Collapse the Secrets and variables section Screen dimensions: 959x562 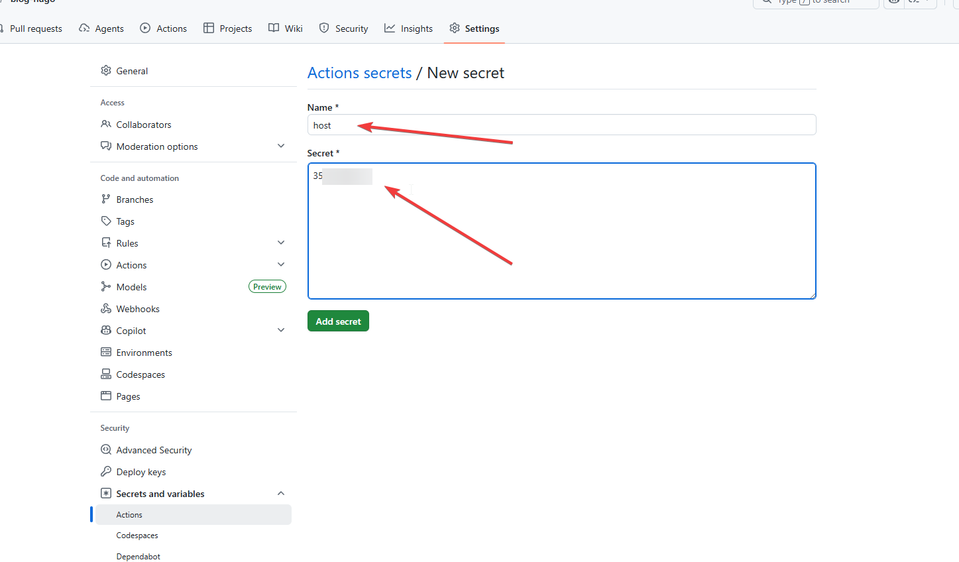point(281,494)
